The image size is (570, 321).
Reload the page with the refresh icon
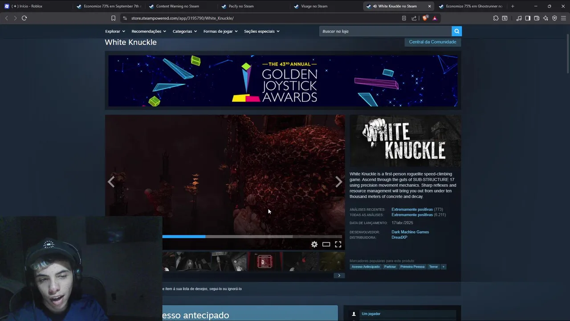click(x=24, y=18)
